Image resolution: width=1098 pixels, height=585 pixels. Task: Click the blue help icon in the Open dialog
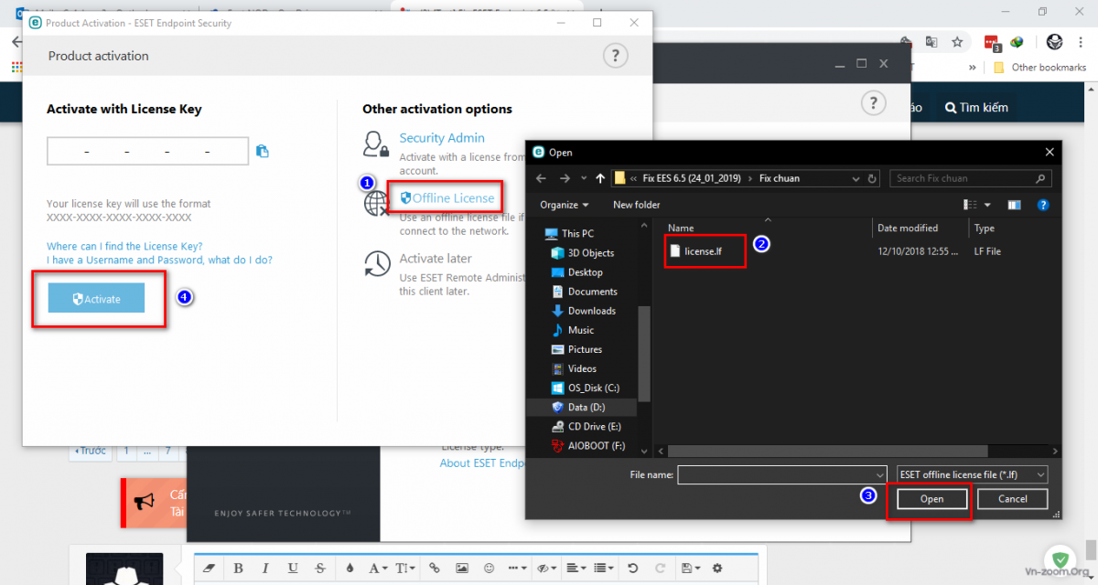pyautogui.click(x=1042, y=205)
